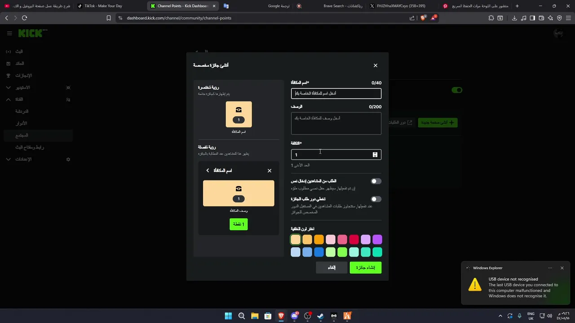Open Windows Start menu

[x=228, y=316]
